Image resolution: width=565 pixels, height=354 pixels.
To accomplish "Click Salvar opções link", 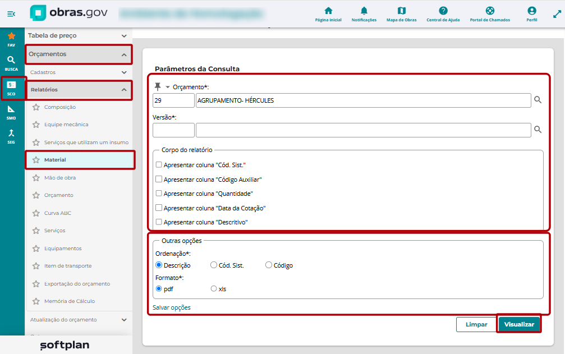I will pos(172,307).
